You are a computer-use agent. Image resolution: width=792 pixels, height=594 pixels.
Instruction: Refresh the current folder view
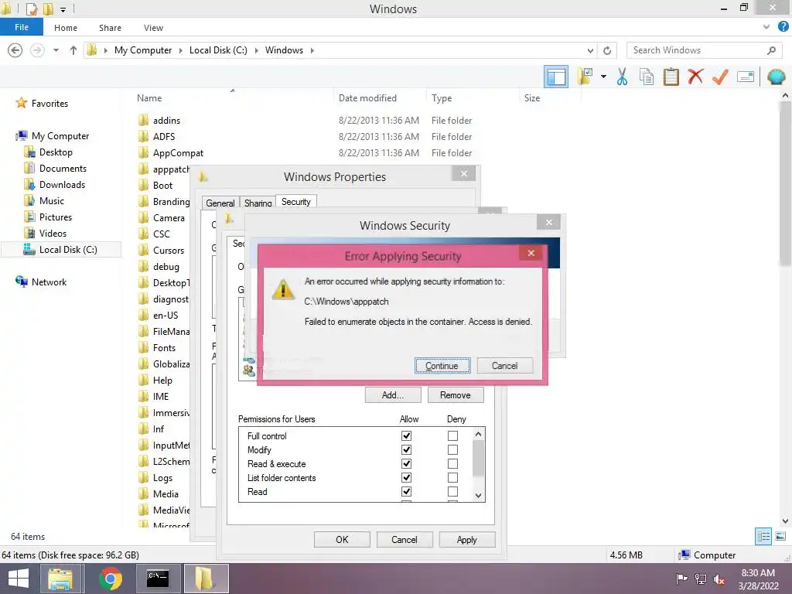point(607,50)
